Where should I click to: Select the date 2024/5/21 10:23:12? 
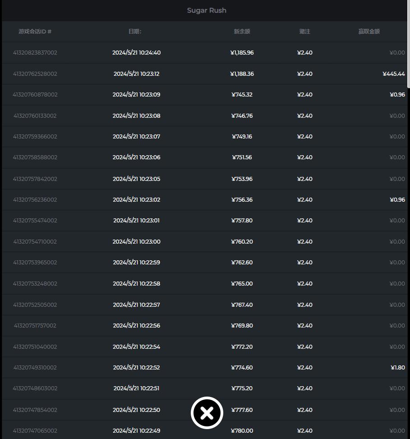pyautogui.click(x=137, y=74)
